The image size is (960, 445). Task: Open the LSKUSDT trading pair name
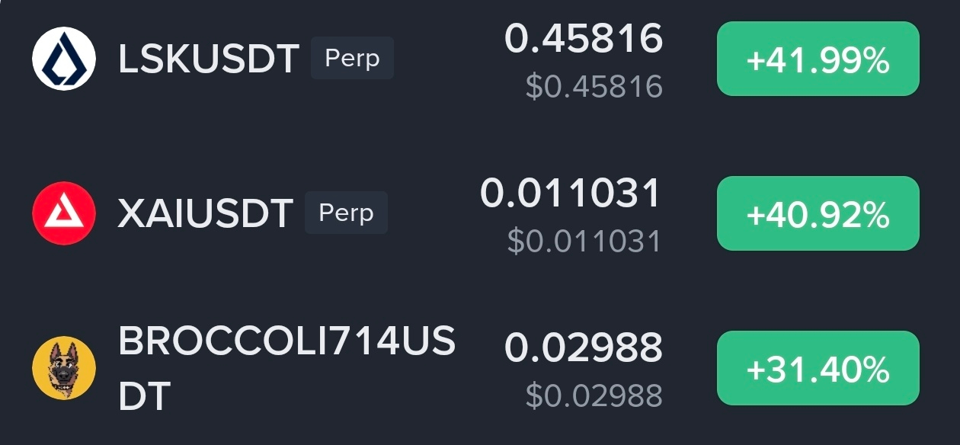pos(209,59)
